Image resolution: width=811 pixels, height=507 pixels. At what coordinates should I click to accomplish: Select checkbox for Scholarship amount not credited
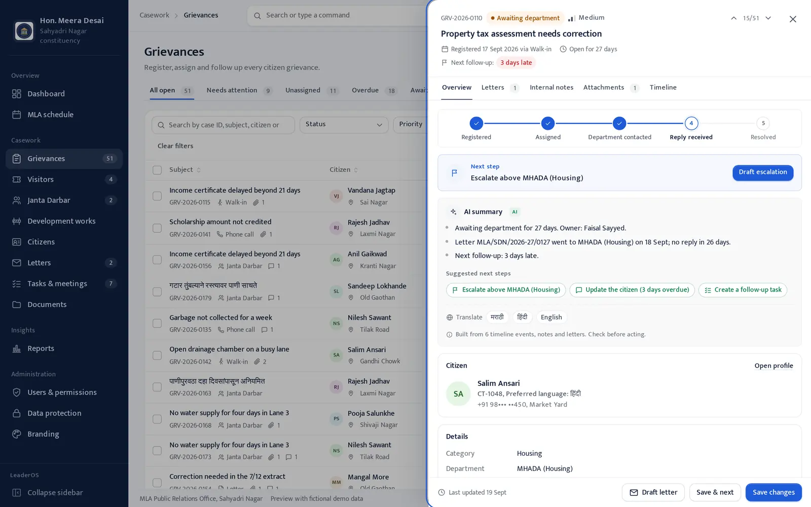pos(157,228)
